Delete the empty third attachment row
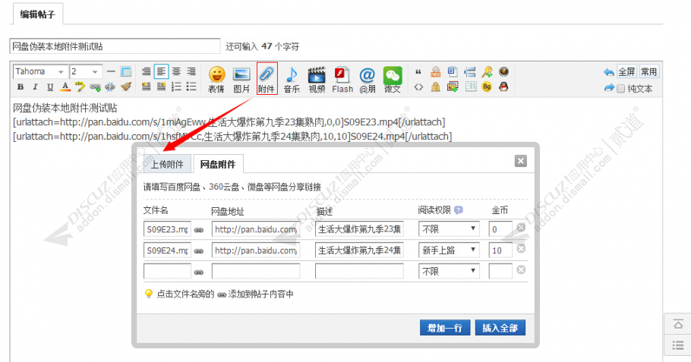The width and height of the screenshot is (691, 362). (x=521, y=269)
